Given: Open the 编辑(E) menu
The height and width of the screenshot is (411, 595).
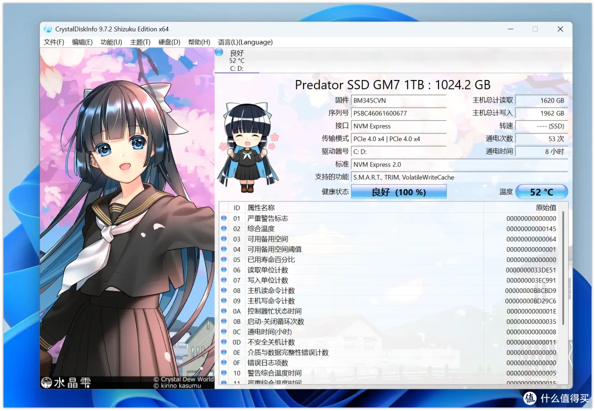Looking at the screenshot, I should (82, 42).
